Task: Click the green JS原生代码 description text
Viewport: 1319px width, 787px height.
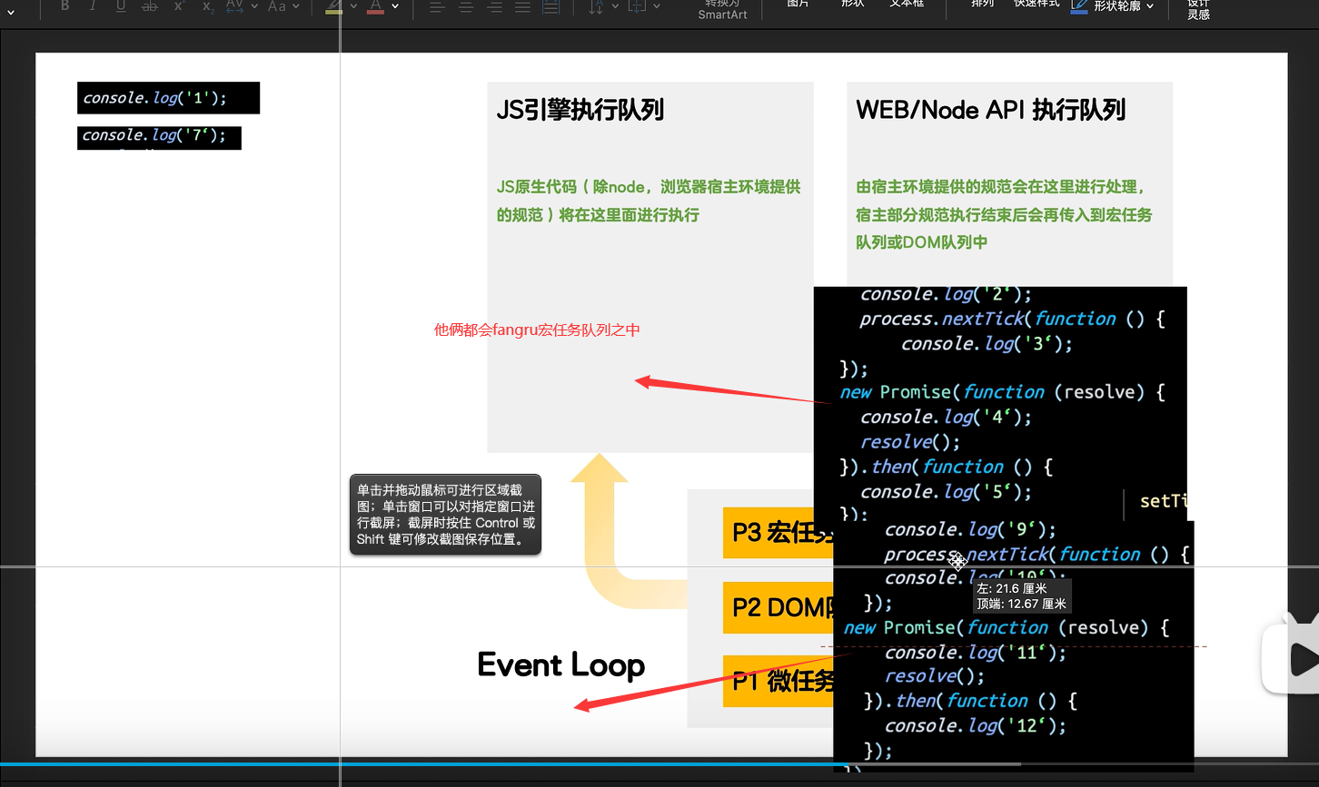Action: 649,201
